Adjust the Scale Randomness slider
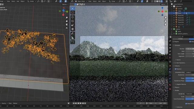The width and height of the screenshot is (194, 109). 190,99
